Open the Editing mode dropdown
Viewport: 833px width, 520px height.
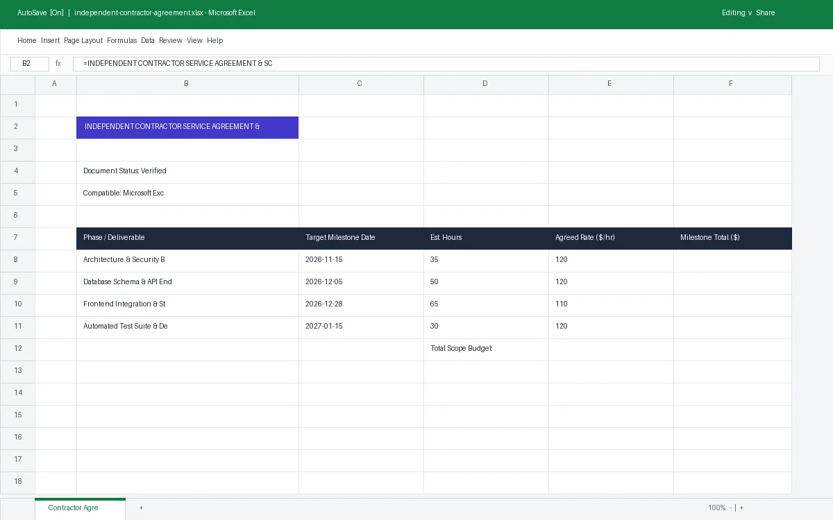tap(737, 13)
